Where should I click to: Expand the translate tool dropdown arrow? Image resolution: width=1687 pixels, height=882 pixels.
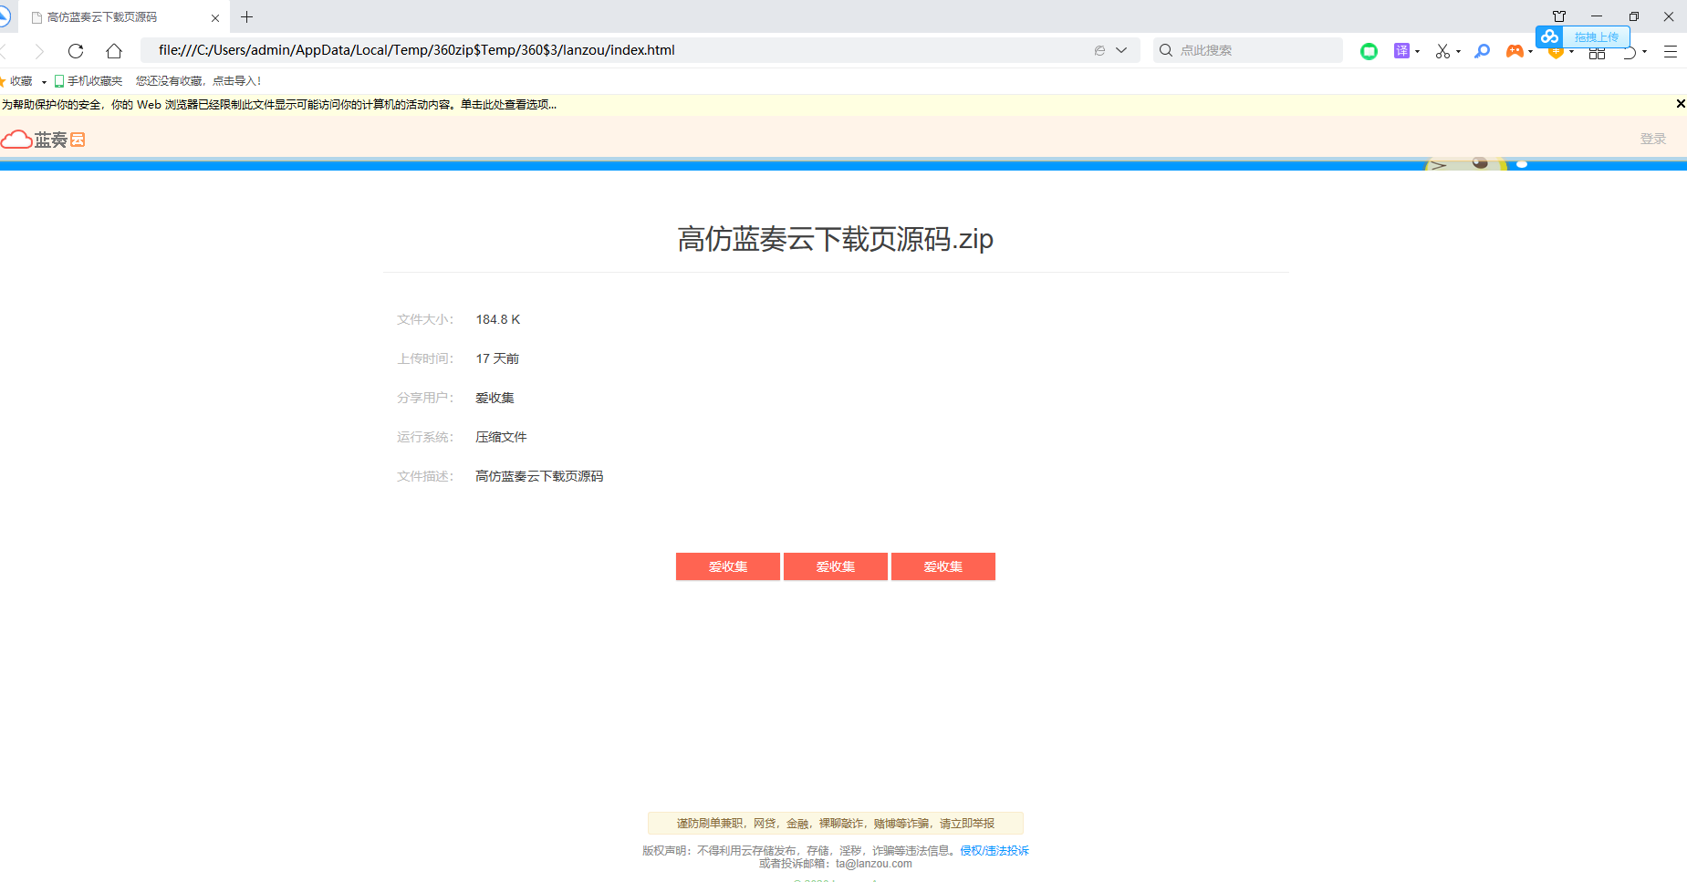click(1417, 51)
